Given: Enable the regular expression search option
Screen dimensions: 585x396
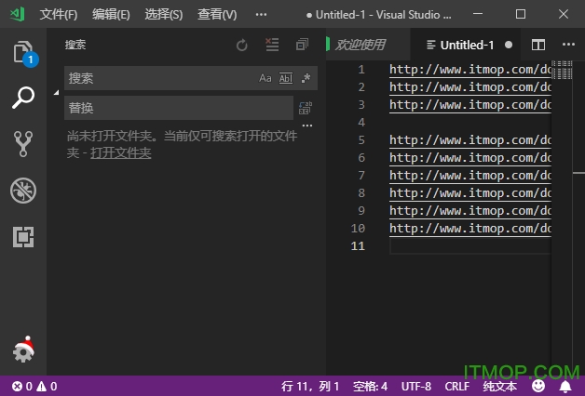Looking at the screenshot, I should pos(306,78).
